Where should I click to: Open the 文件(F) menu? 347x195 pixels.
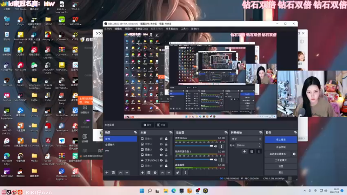[108, 29]
